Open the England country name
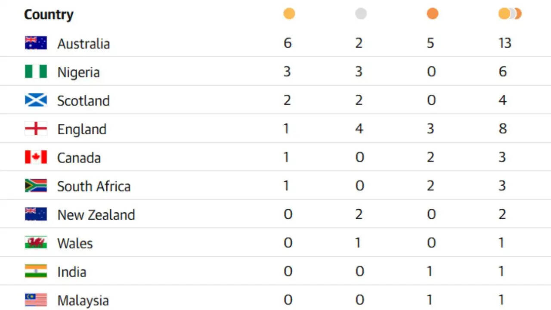Screen dimensions: 551x310 pos(82,129)
